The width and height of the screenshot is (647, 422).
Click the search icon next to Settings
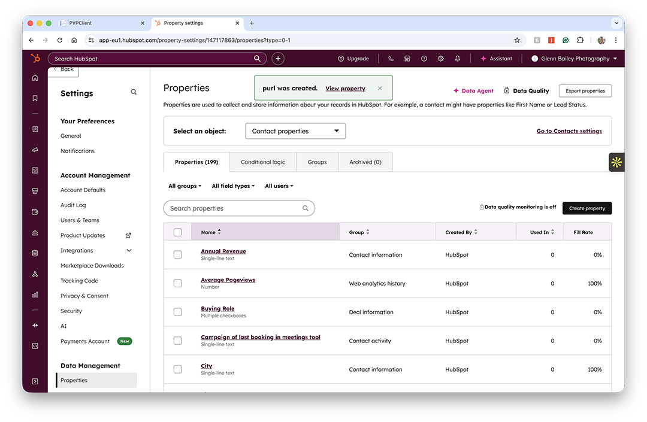coord(134,92)
